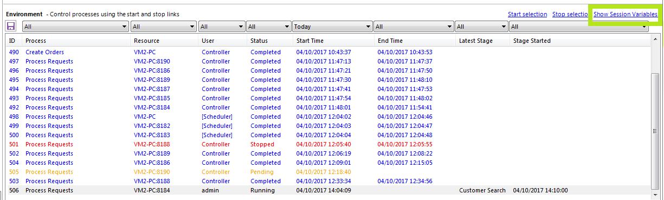Viewport: 664px width, 200px height.
Task: Click 'Completed' status in row 490
Action: [266, 52]
